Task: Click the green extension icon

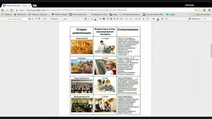Action: (x=204, y=10)
